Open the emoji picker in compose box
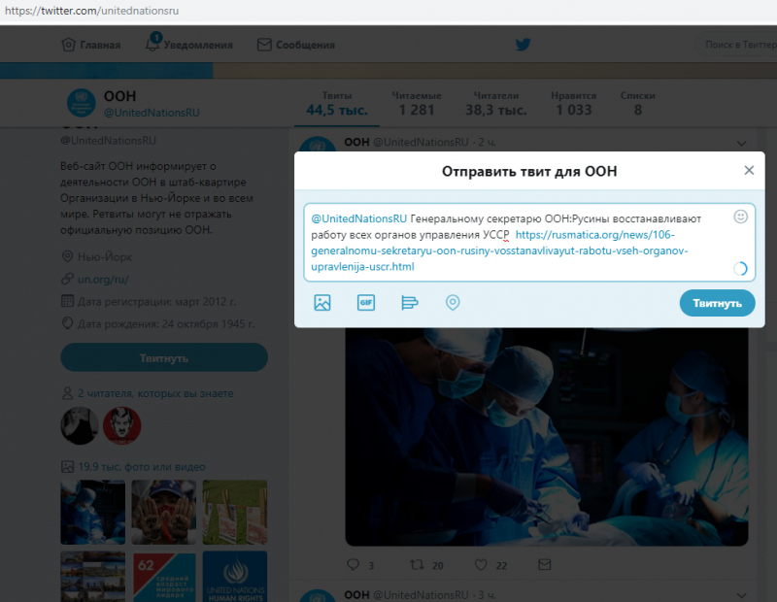Image resolution: width=777 pixels, height=602 pixels. coord(740,217)
